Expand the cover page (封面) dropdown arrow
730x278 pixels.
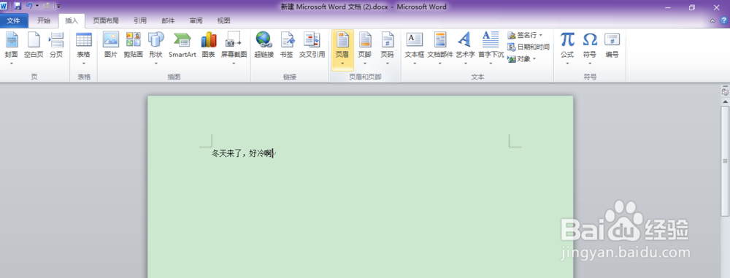11,63
